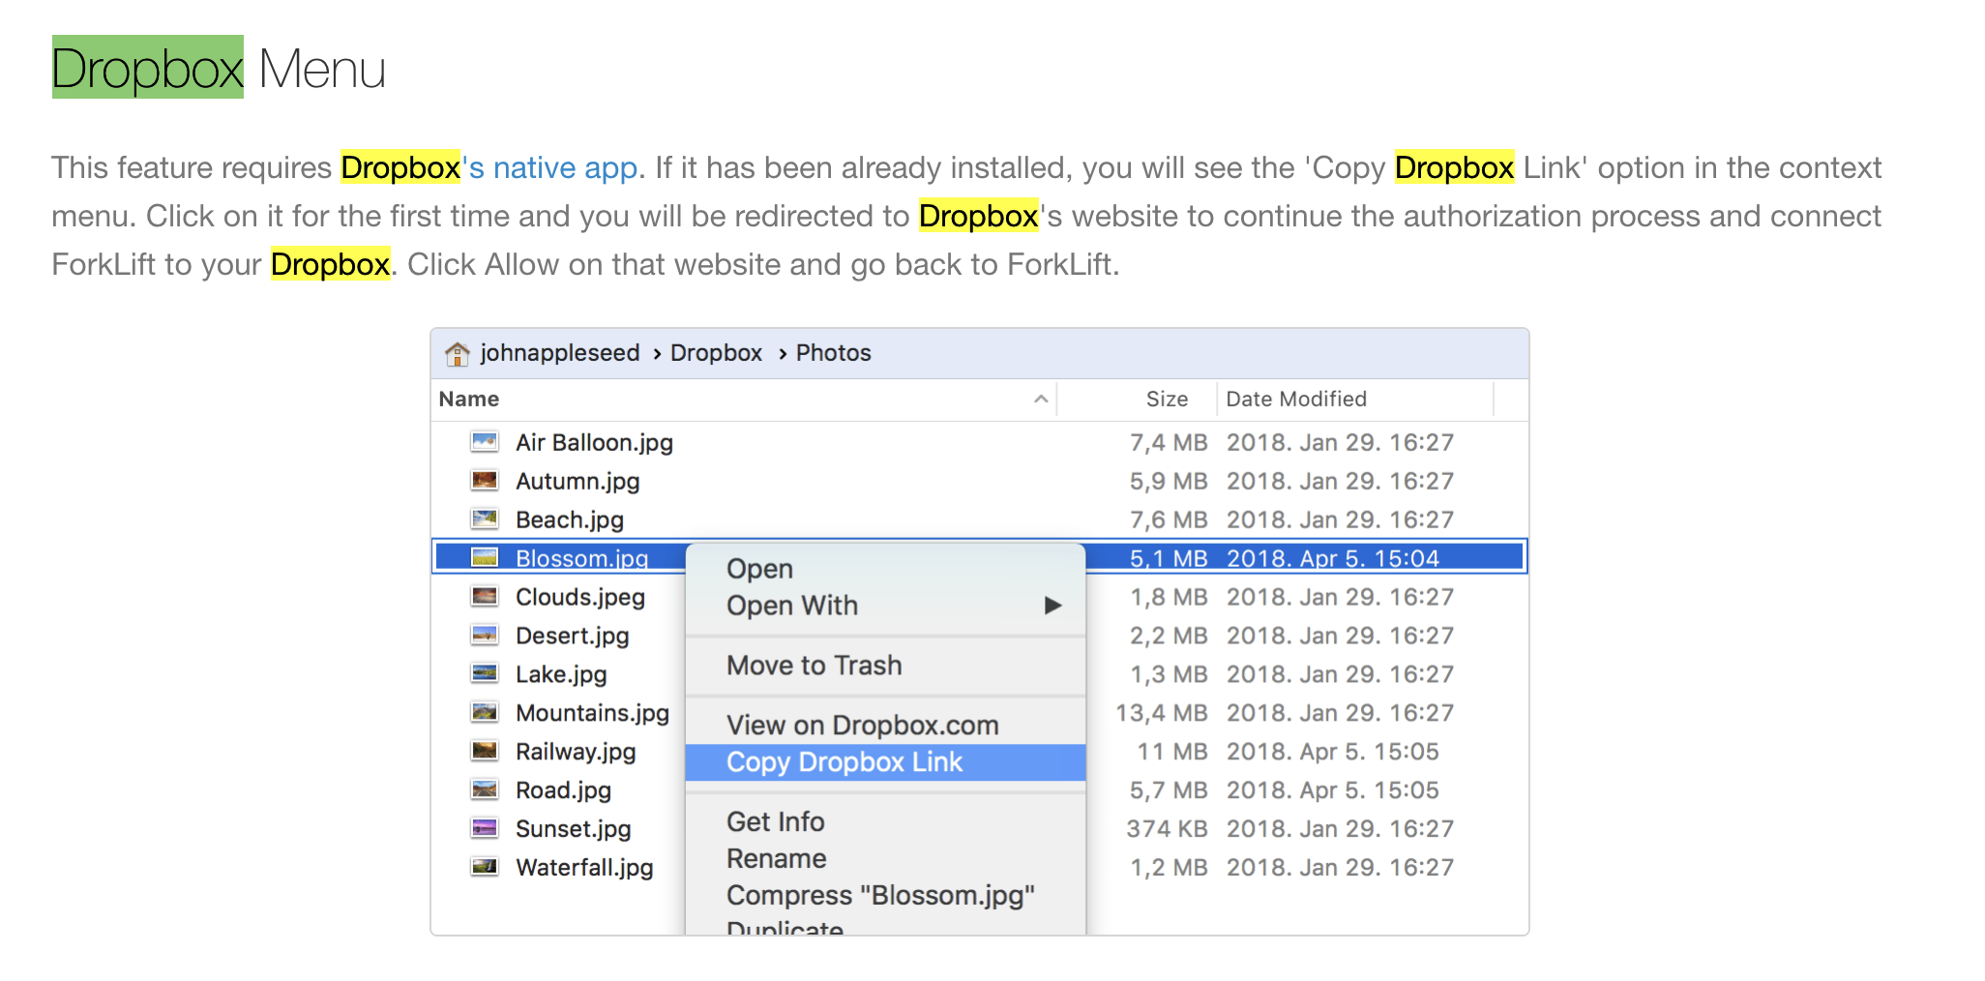Click the Desert.jpg thumbnail icon
The image size is (1985, 981).
coord(485,636)
